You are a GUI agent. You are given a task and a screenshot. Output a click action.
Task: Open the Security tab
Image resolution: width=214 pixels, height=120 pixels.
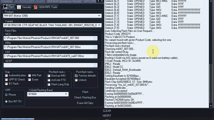point(24,7)
